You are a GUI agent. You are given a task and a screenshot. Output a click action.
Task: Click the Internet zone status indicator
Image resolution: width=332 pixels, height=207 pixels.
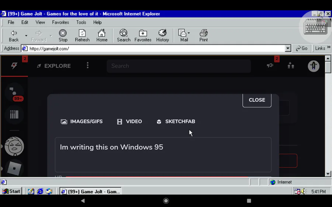click(x=281, y=182)
